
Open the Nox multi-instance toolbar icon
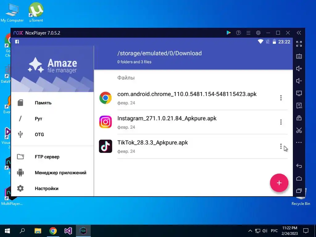pos(299,118)
